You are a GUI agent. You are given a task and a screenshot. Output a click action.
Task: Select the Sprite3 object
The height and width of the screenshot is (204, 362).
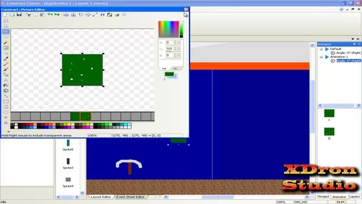coord(68,164)
